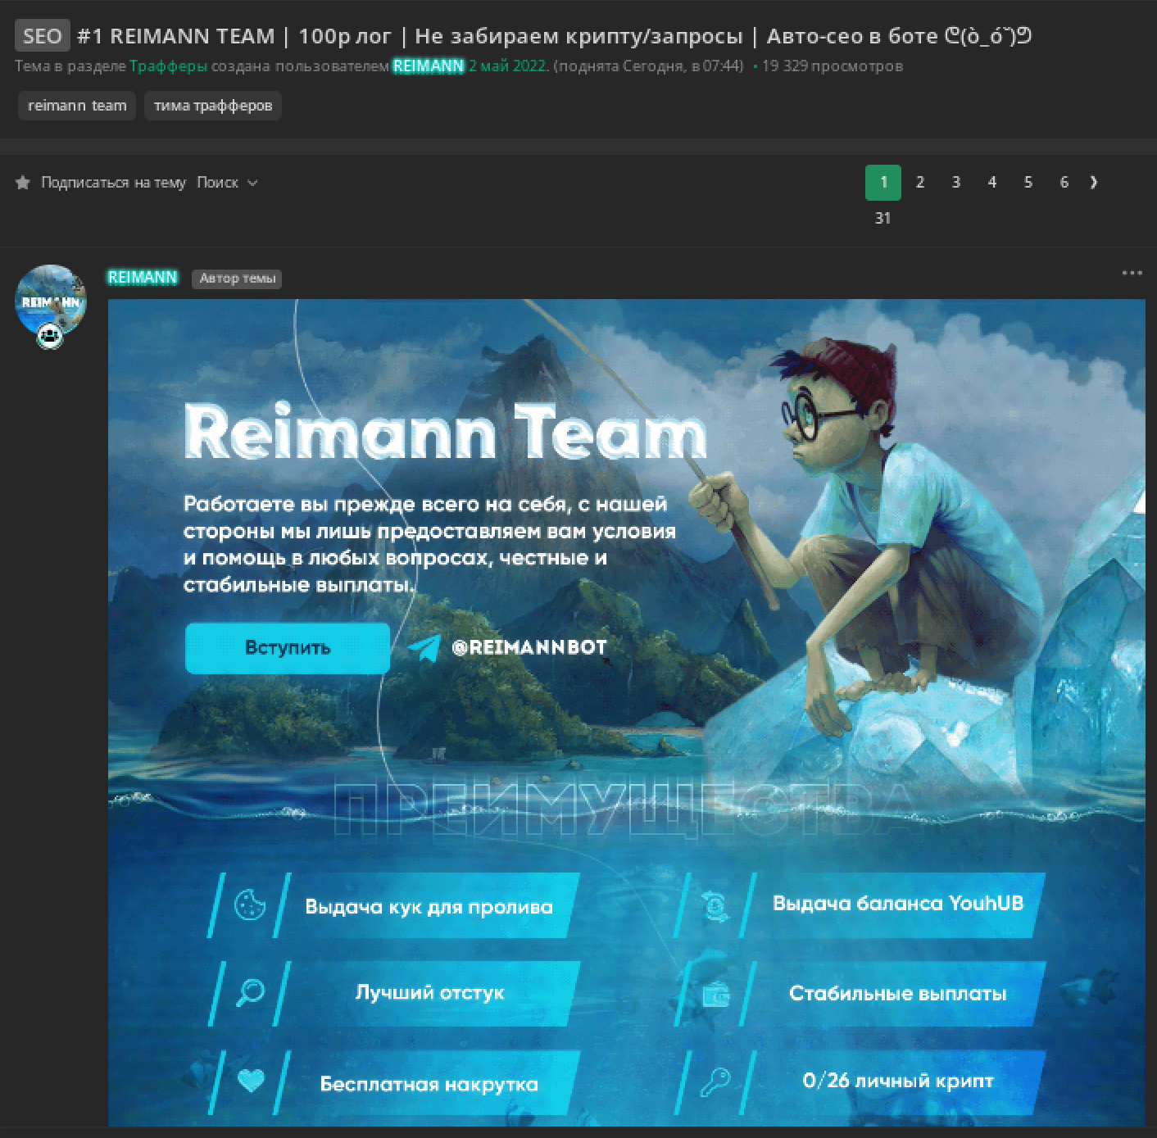Click heart icon beside Бесплатная накрутка
The height and width of the screenshot is (1138, 1157).
(251, 1081)
